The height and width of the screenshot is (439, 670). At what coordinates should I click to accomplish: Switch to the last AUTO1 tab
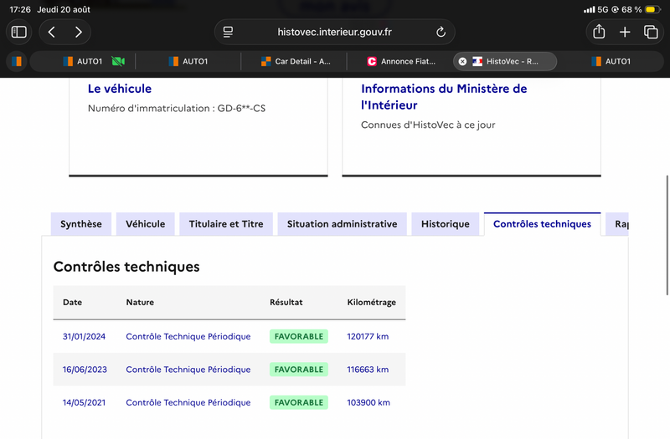coord(611,61)
